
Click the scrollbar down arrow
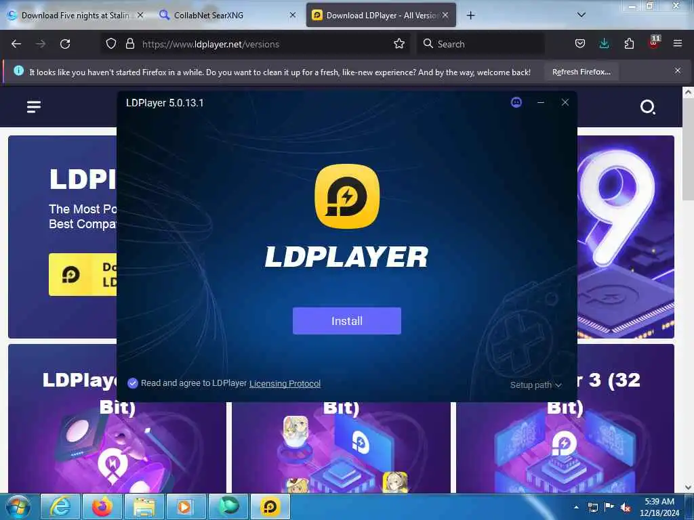tap(688, 487)
